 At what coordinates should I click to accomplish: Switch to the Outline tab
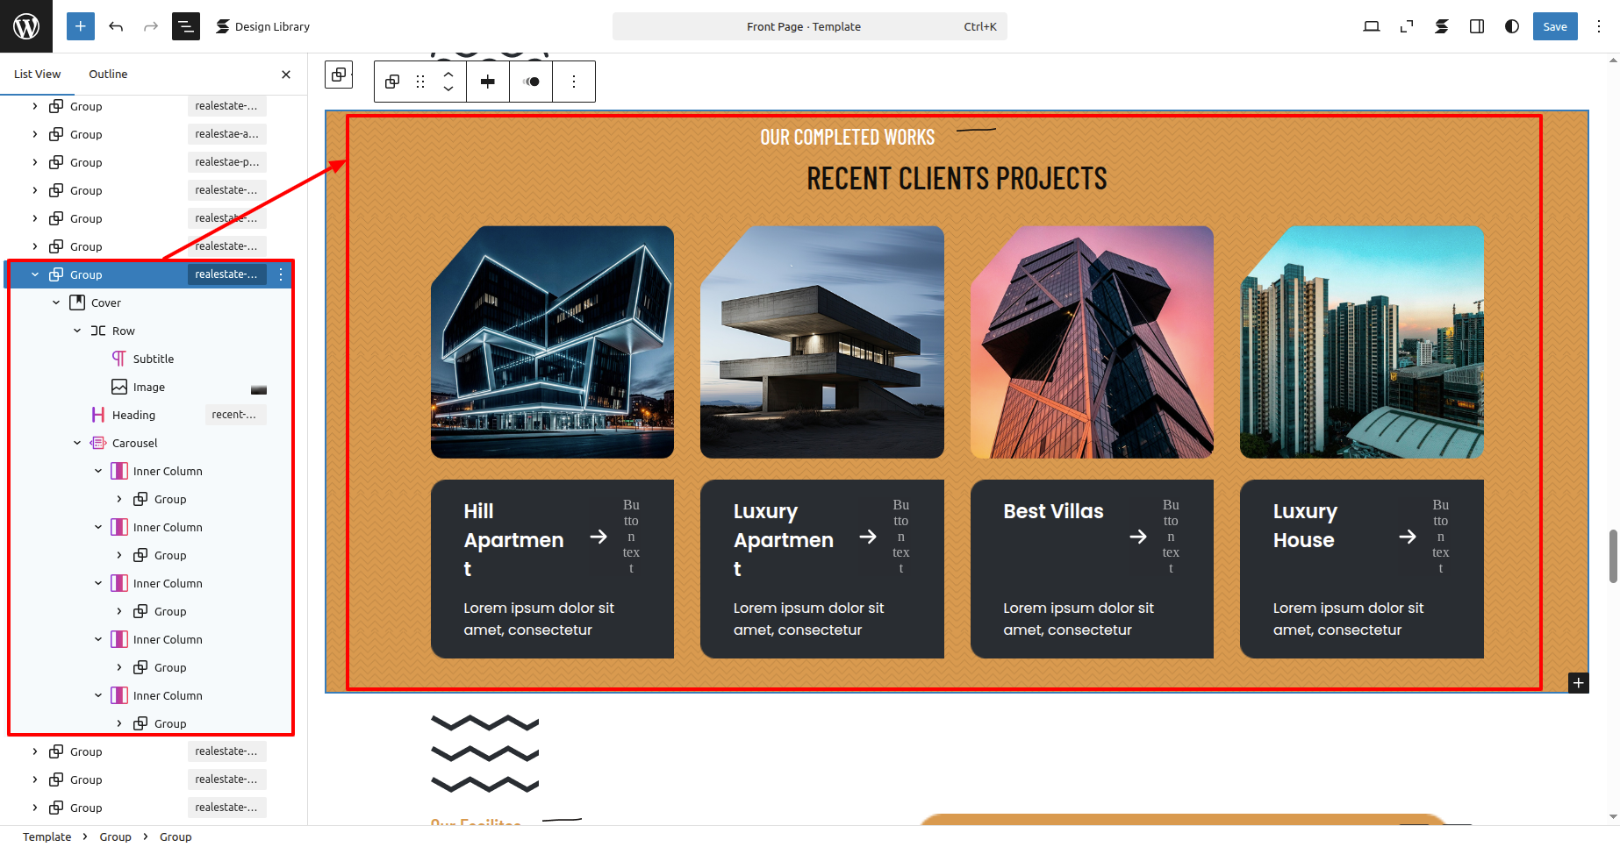click(108, 75)
